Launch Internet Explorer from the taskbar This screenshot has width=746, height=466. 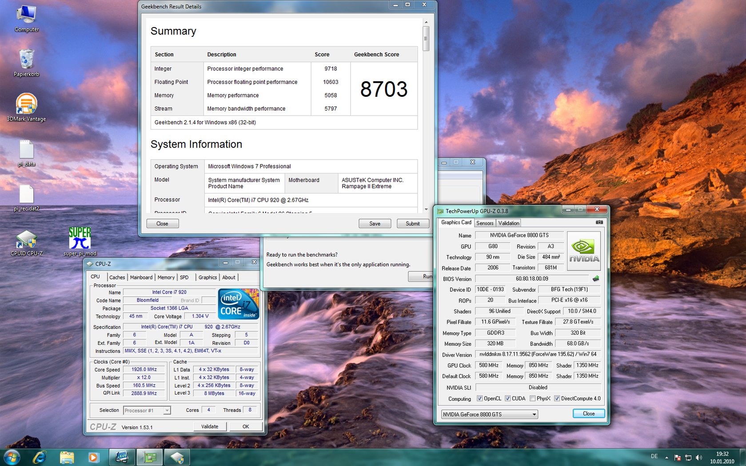tap(40, 457)
